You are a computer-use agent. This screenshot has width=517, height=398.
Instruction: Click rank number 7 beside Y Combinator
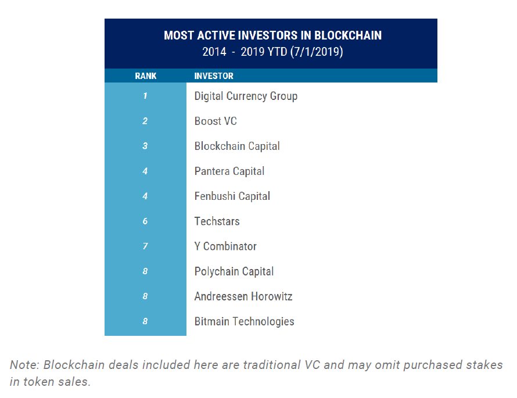point(145,246)
